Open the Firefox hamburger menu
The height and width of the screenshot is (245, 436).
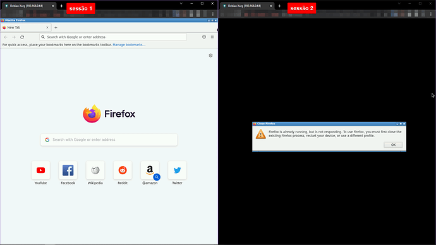212,37
